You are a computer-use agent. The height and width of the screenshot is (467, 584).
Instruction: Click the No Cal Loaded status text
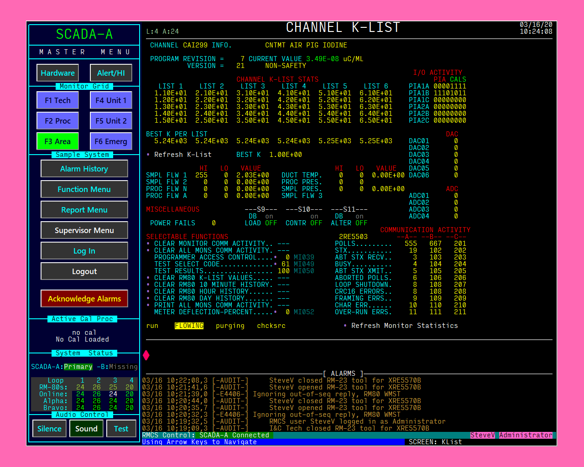[82, 339]
